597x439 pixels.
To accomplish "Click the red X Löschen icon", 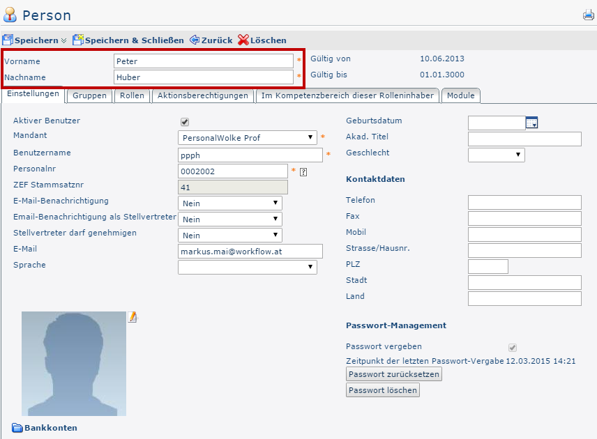I will click(243, 40).
